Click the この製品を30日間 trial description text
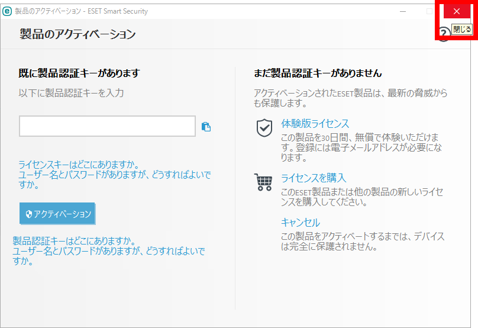The height and width of the screenshot is (328, 478). click(x=361, y=147)
